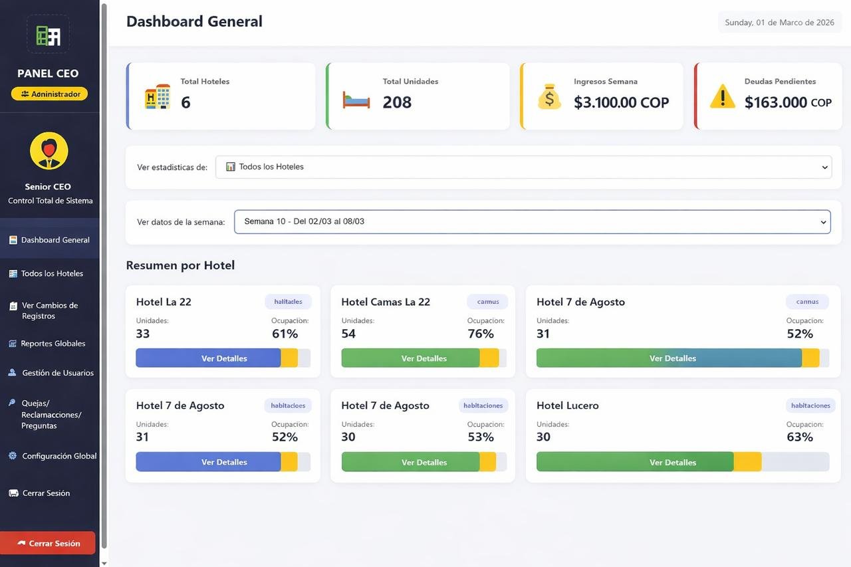Go to Todos los Hoteles in the sidebar
This screenshot has height=567, width=851.
point(52,273)
